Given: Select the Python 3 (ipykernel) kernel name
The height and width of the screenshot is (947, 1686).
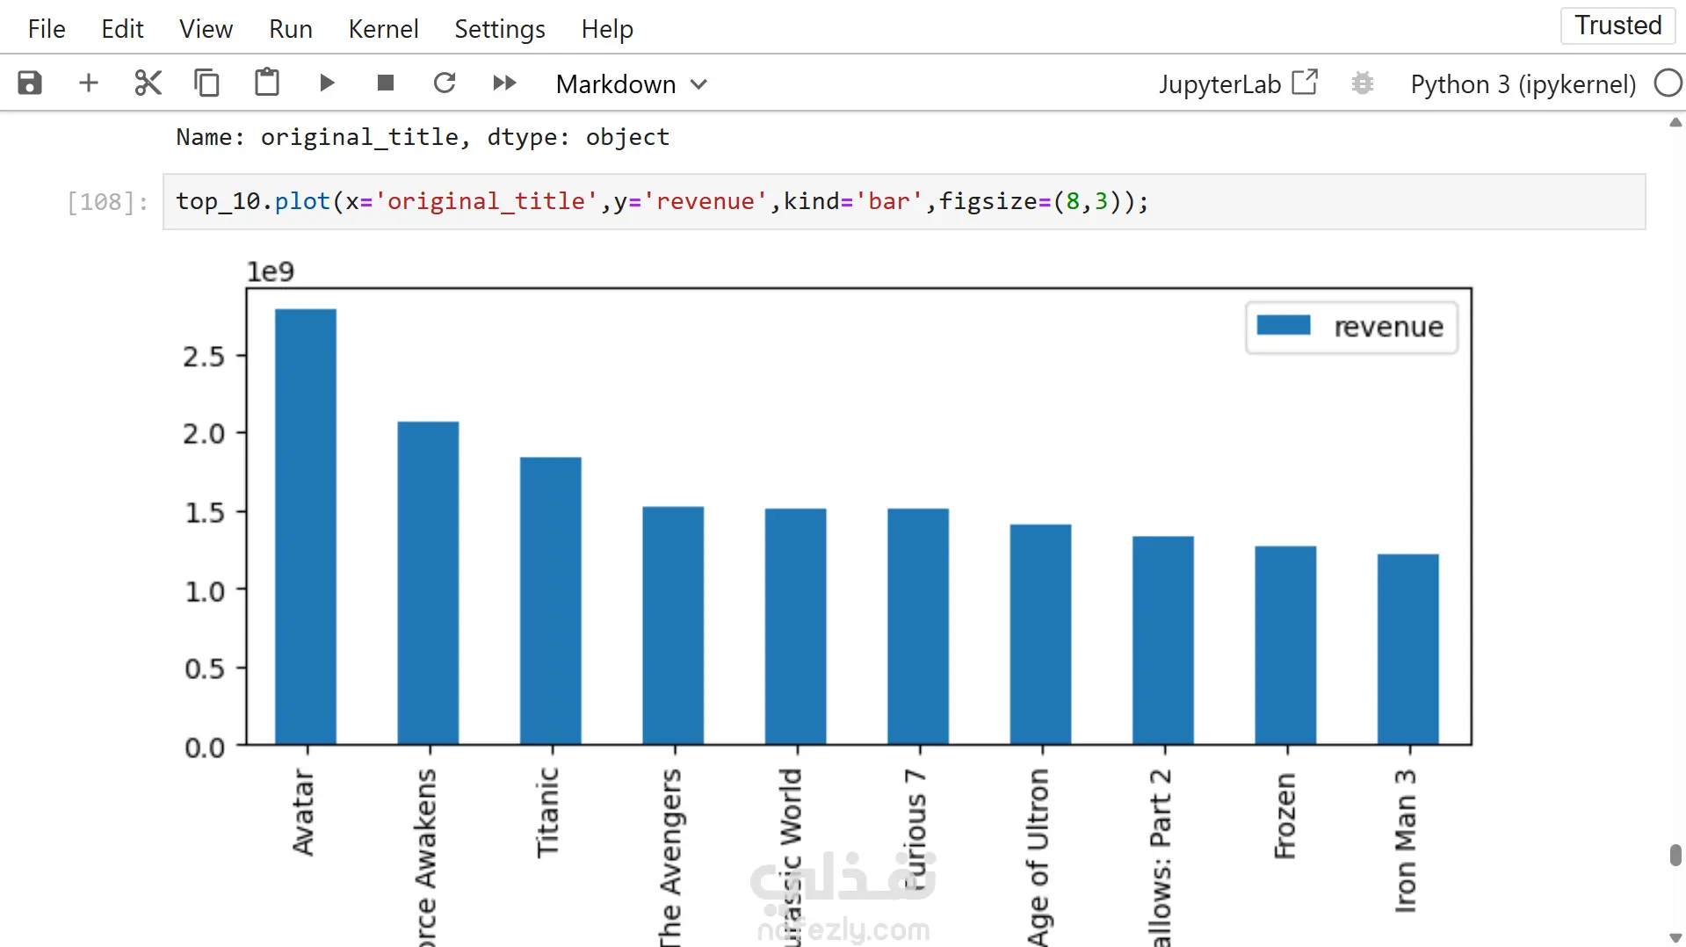Looking at the screenshot, I should click(1523, 84).
